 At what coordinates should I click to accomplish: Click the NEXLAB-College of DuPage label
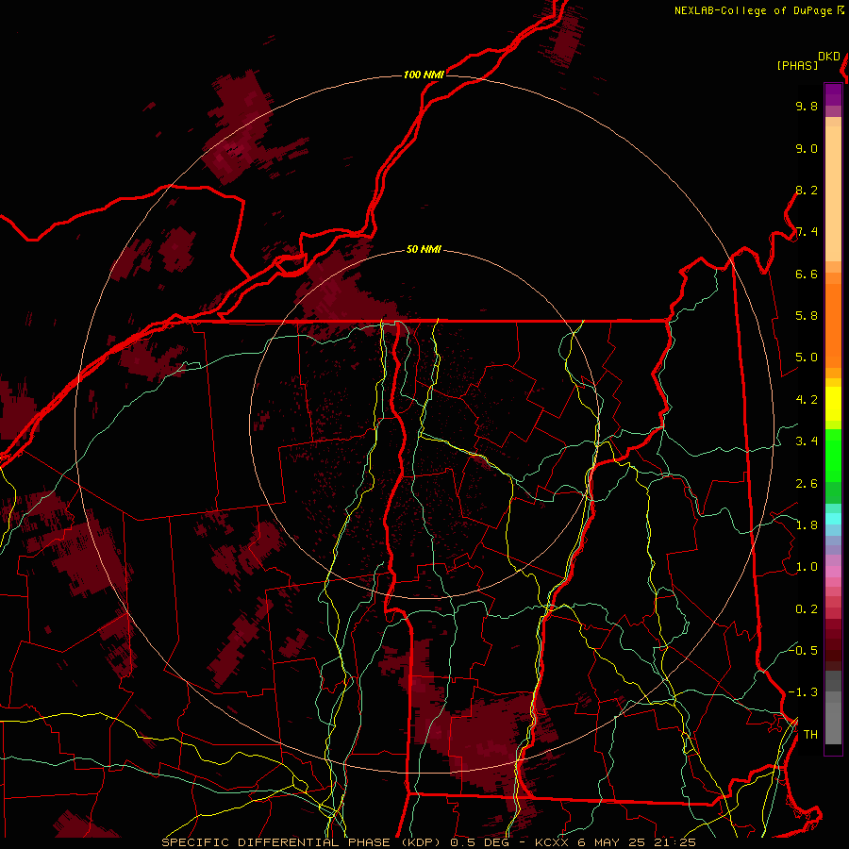755,10
